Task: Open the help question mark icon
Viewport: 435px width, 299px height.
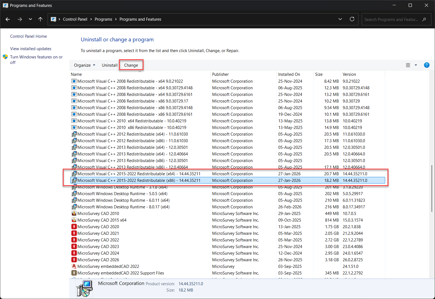Action: tap(426, 65)
